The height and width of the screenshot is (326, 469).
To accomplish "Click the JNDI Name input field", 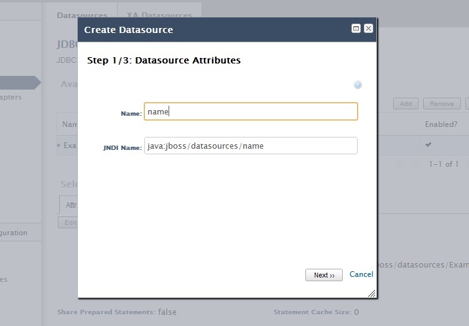I will click(251, 146).
